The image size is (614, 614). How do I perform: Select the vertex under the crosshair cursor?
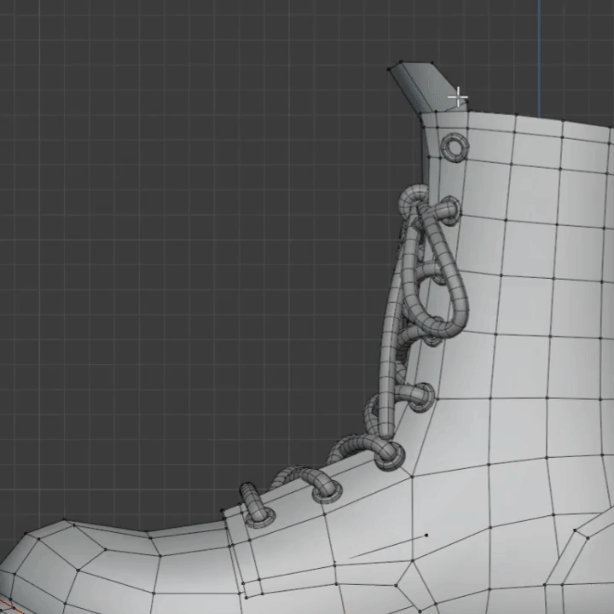[x=466, y=102]
